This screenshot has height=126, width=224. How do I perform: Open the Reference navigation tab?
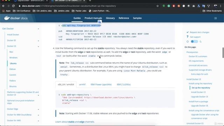click(x=124, y=18)
